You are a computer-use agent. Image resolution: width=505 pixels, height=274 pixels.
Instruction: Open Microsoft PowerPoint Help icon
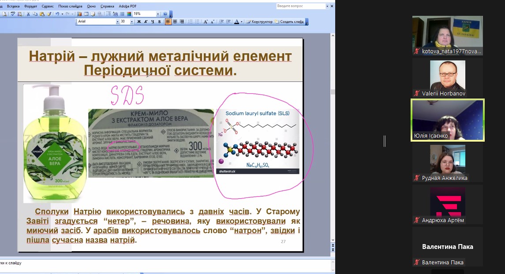[165, 14]
